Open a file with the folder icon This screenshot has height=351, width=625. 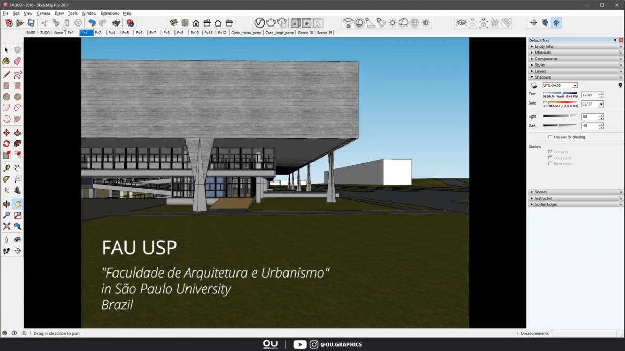pyautogui.click(x=20, y=23)
